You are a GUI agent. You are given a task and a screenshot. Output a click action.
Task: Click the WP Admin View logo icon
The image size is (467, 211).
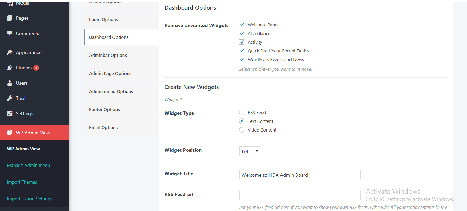point(10,133)
